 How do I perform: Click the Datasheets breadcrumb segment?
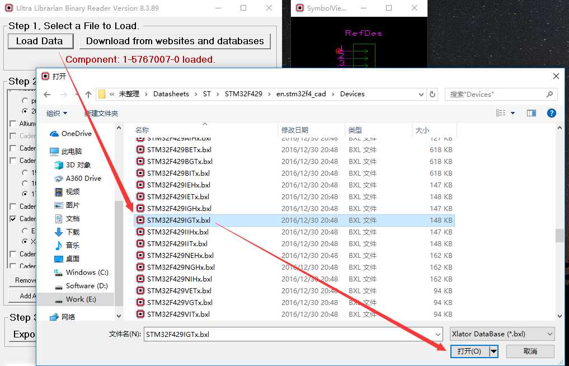(171, 94)
